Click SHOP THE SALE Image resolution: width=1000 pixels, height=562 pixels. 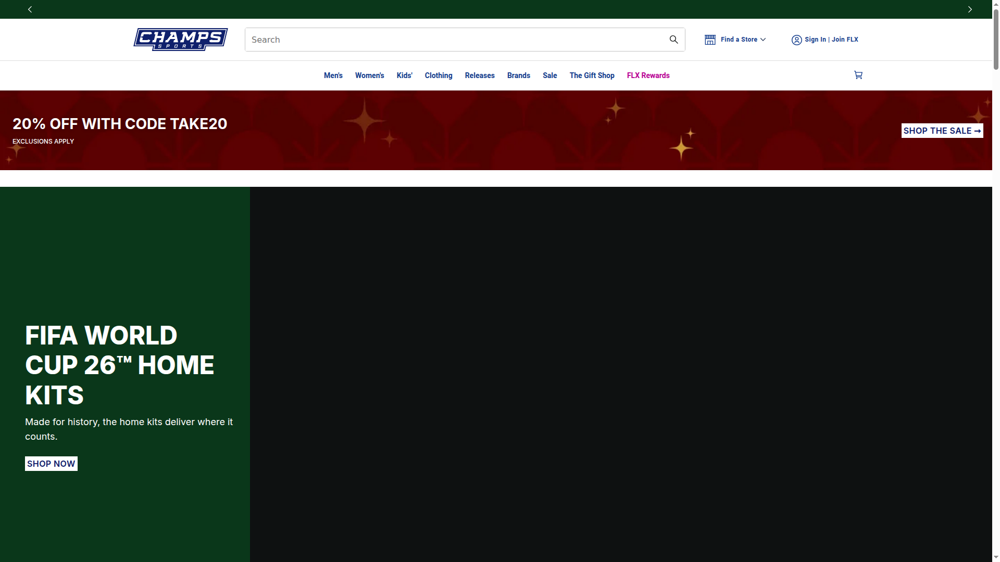(x=942, y=131)
